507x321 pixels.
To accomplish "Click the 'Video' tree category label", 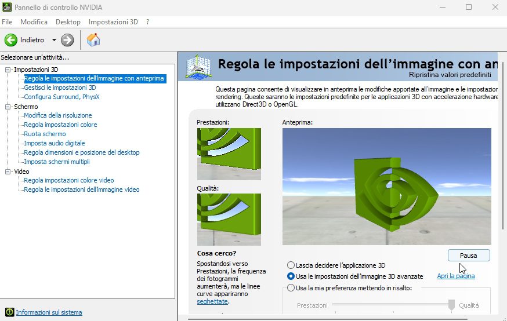I will [21, 172].
